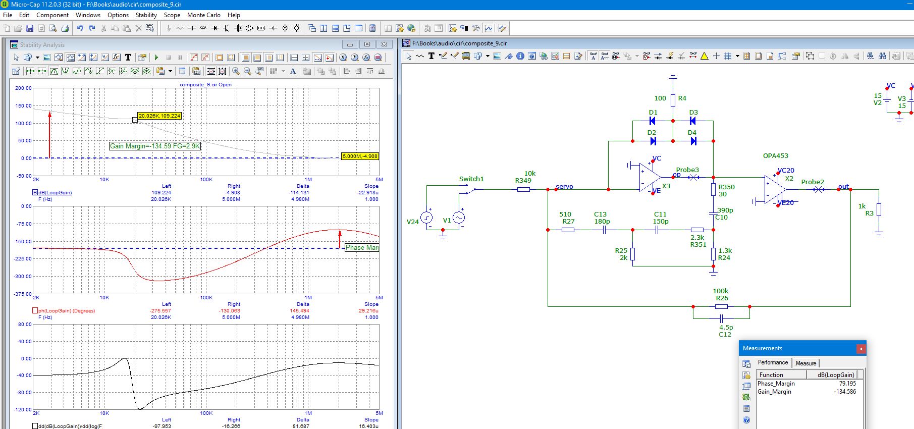
Task: Select the R349 10k resistor in schematic
Action: (523, 189)
